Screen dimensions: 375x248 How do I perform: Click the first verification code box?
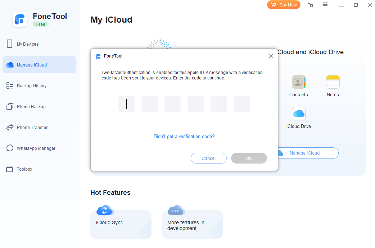coord(126,104)
